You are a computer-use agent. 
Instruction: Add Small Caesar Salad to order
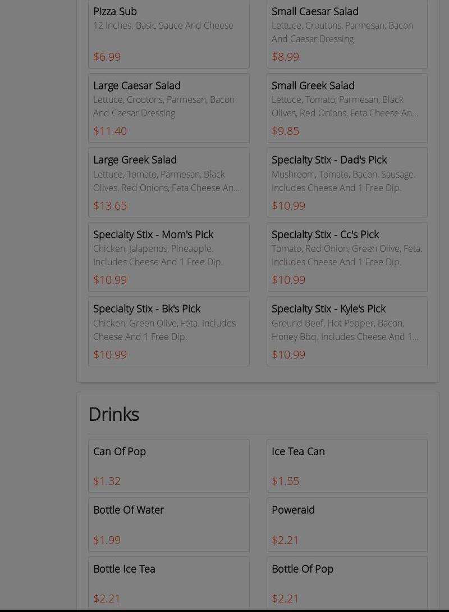[347, 34]
